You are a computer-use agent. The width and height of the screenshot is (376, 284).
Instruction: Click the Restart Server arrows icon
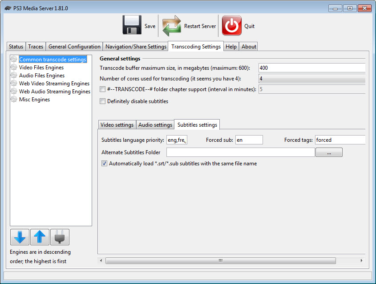pyautogui.click(x=172, y=26)
